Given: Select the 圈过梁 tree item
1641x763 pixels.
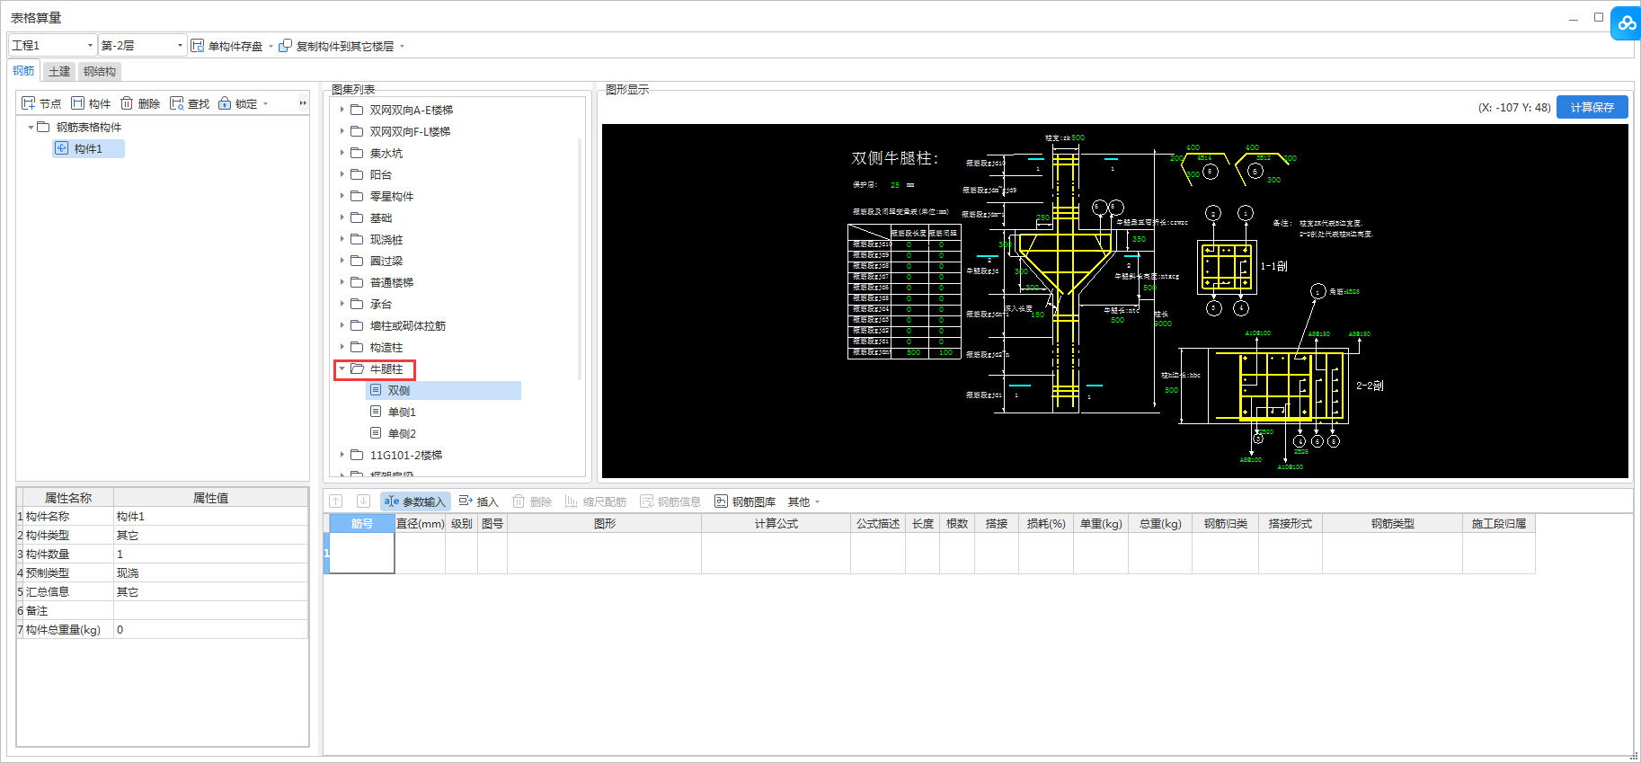Looking at the screenshot, I should 386,261.
